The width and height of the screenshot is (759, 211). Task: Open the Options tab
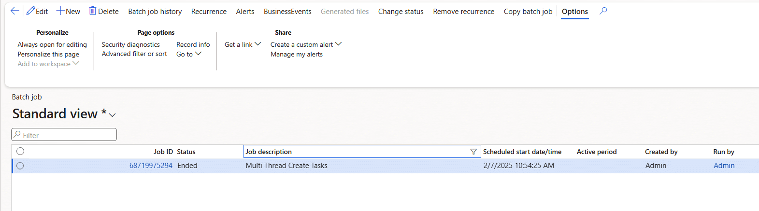[x=574, y=12]
